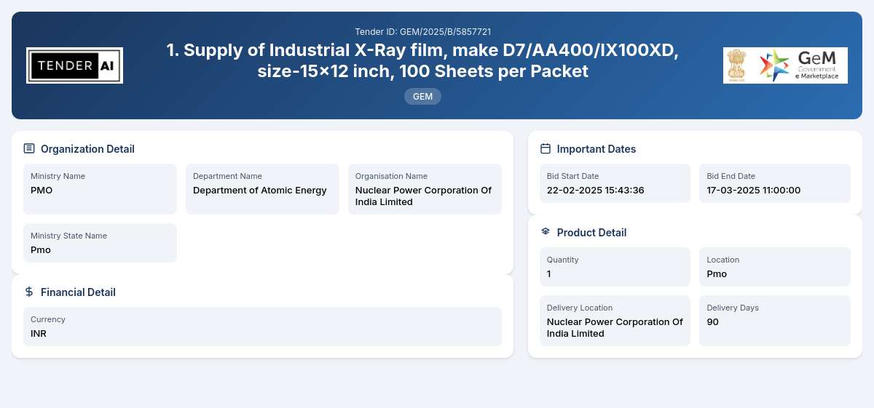Click the Industrial X-Ray film tender title
The height and width of the screenshot is (408, 874).
(422, 60)
